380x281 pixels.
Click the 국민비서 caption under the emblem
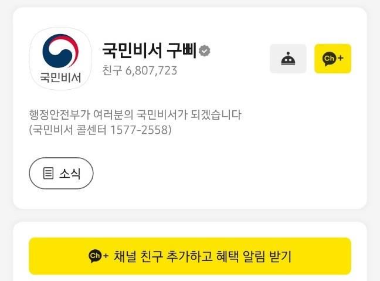click(x=60, y=77)
